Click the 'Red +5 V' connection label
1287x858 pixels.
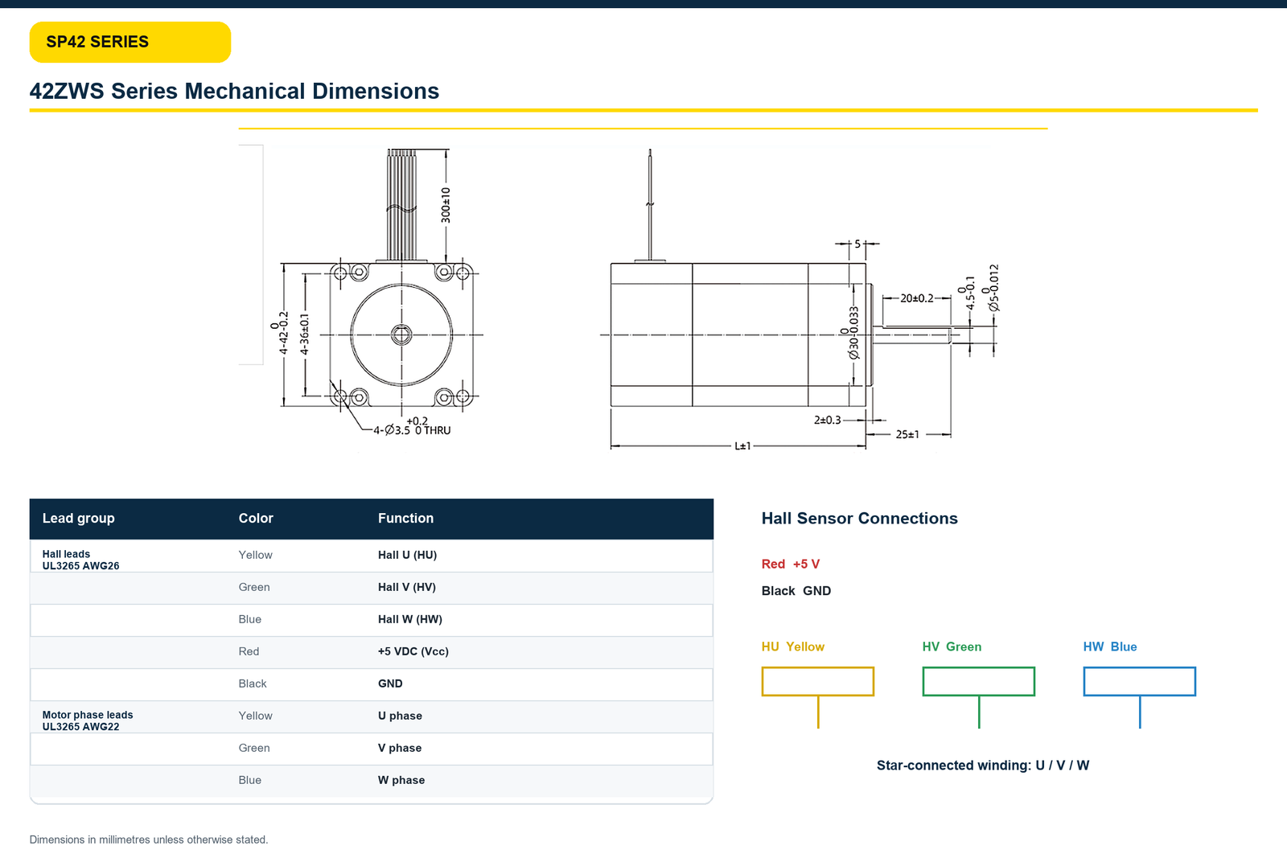coord(790,564)
